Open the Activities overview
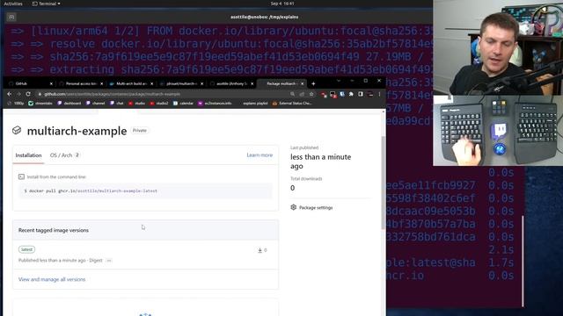563x316 pixels. [x=13, y=4]
